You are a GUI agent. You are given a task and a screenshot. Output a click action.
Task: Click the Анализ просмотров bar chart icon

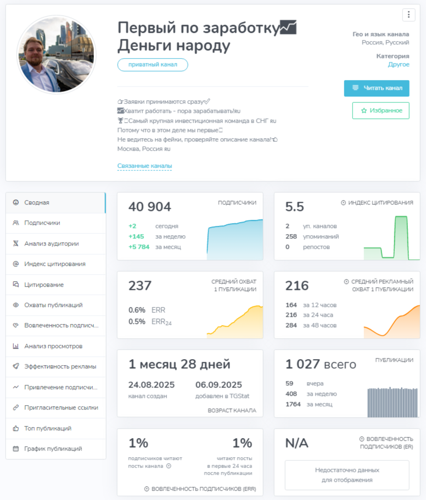coord(16,346)
